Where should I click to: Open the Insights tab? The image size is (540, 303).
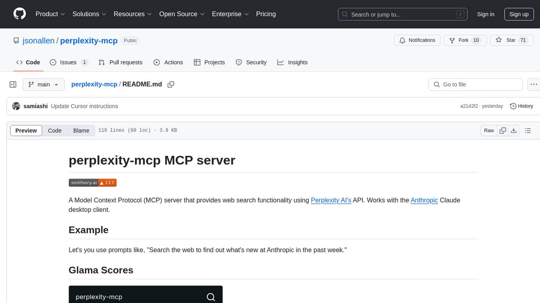292,62
